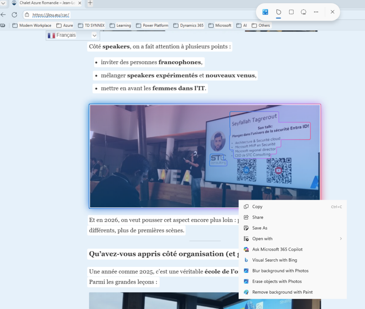Select the AI smart selection tool icon
This screenshot has width=365, height=309.
265,12
